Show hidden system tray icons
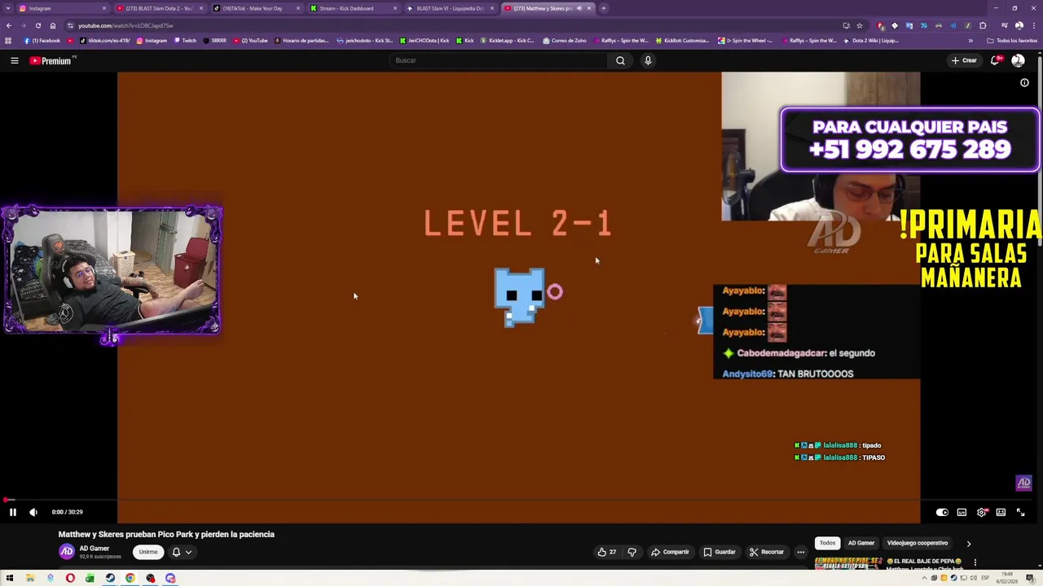1043x586 pixels. 925,579
